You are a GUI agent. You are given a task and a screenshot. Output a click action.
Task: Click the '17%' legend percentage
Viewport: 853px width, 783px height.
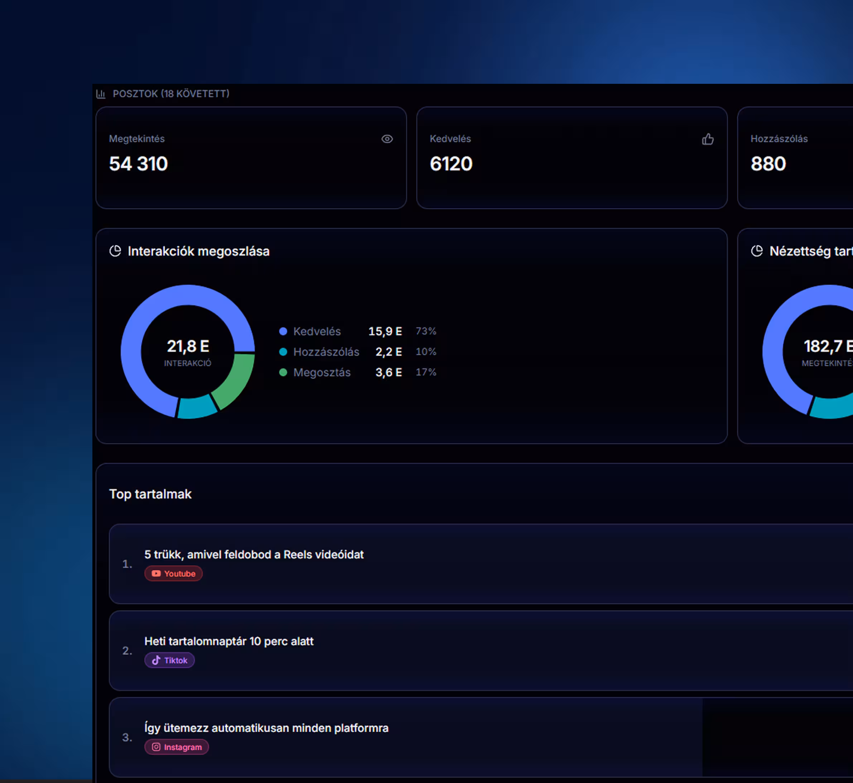point(426,372)
